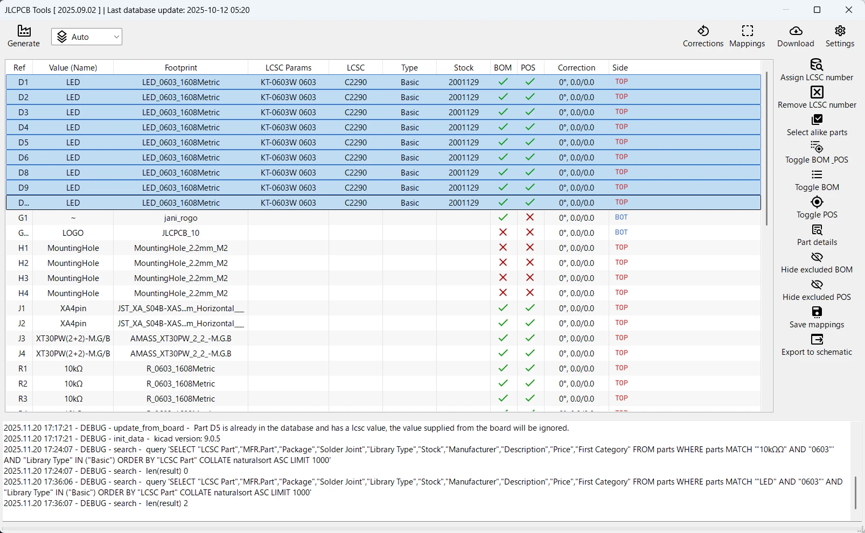
Task: Click the BOM checkmark for row D1
Action: pyautogui.click(x=503, y=82)
